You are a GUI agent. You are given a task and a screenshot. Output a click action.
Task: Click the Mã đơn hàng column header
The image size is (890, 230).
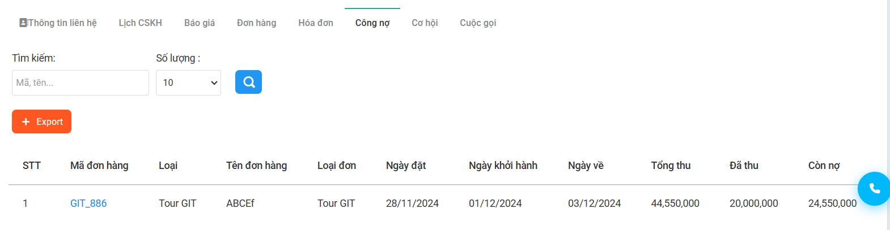coord(99,166)
